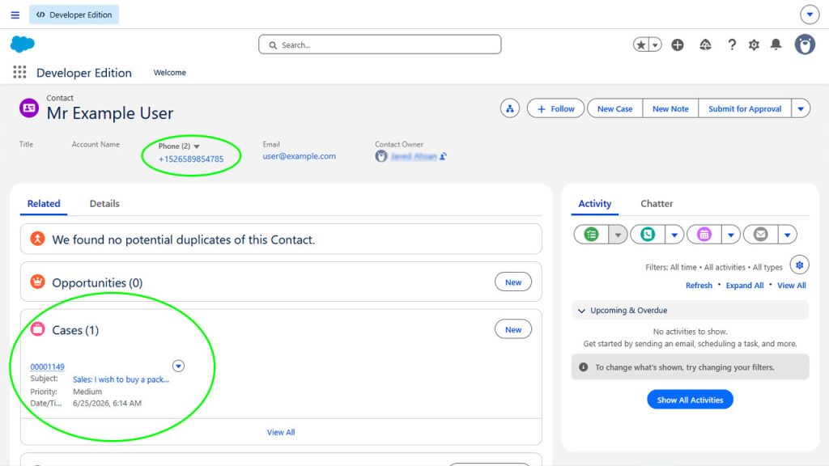Switch to the Activity tab
The image size is (829, 466).
point(595,203)
